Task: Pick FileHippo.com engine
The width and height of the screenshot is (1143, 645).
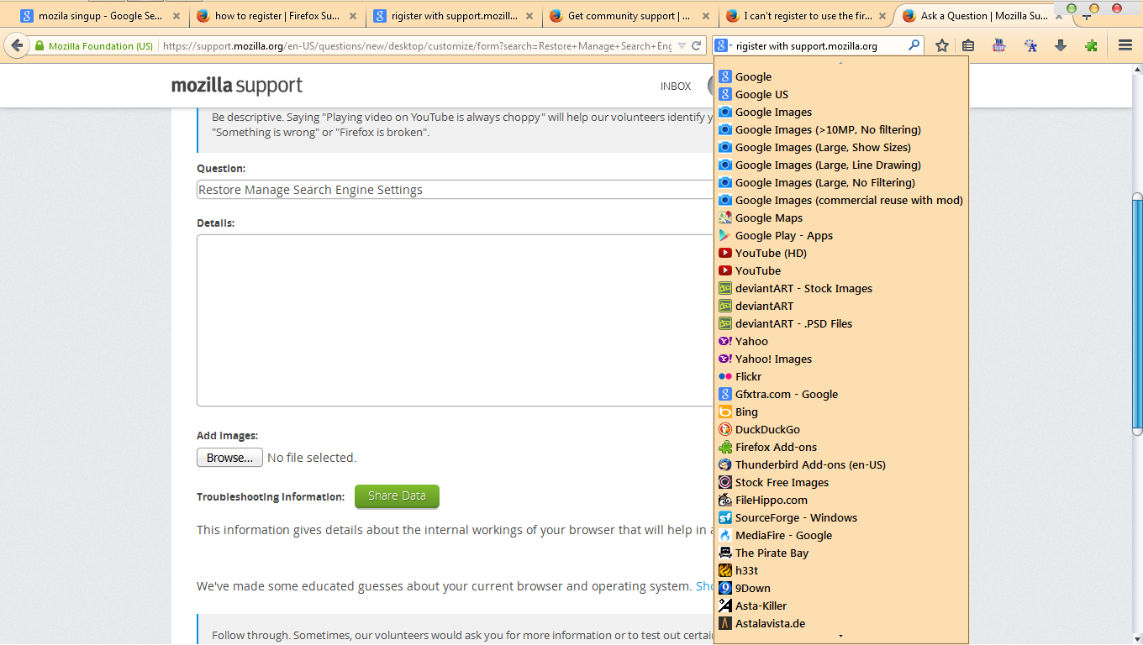Action: coord(840,500)
